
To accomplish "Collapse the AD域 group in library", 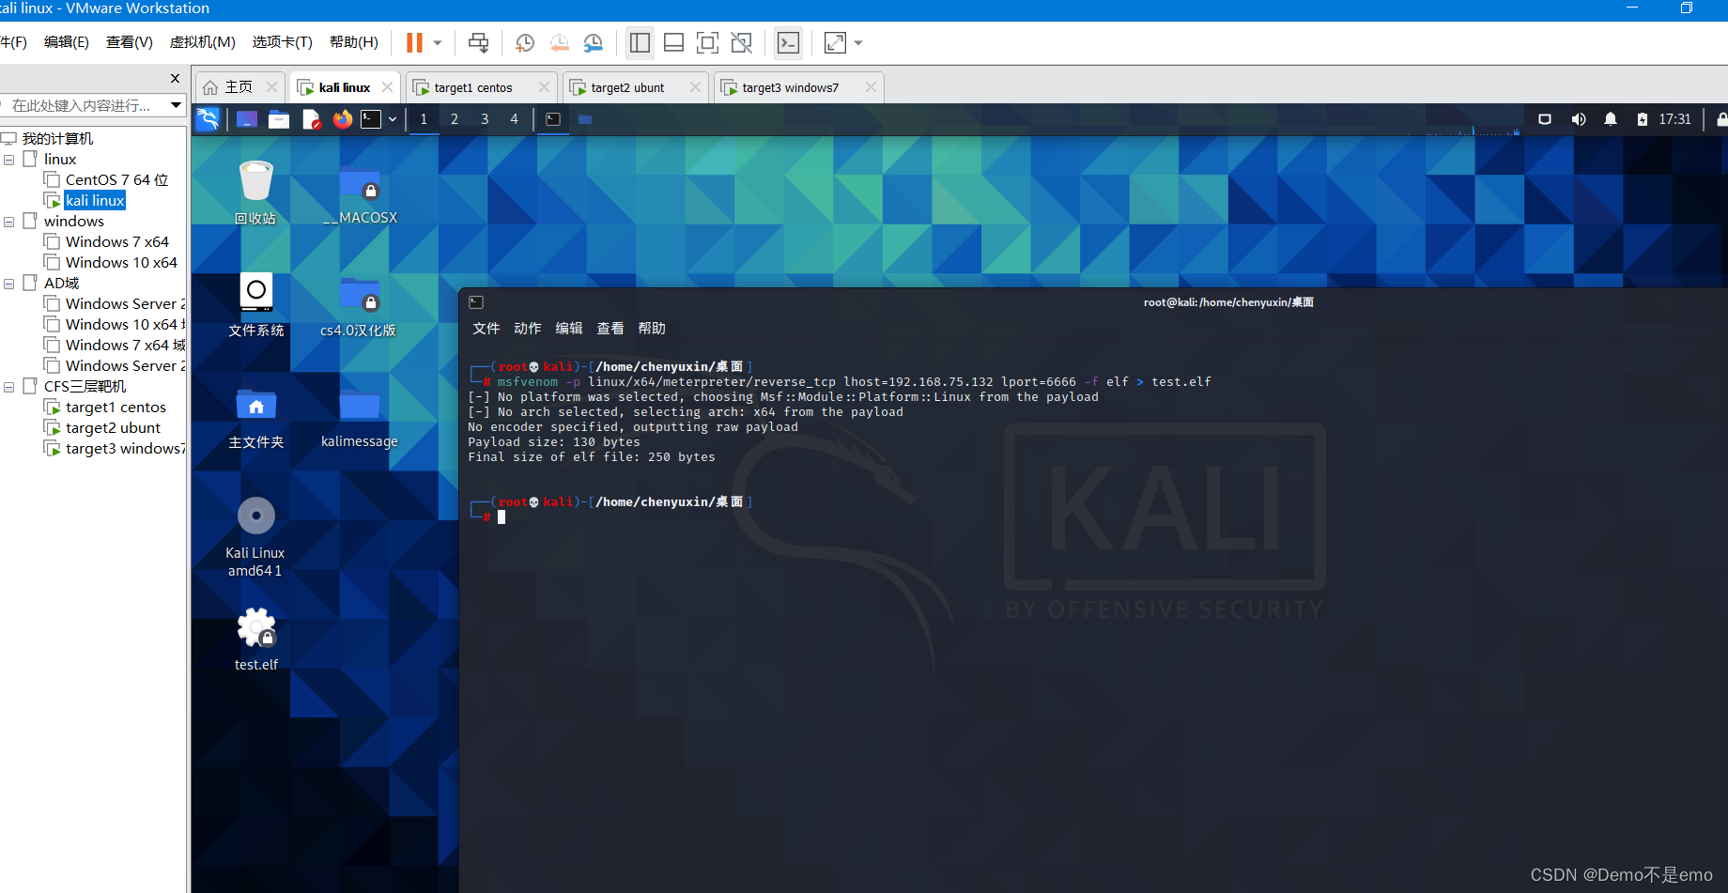I will [9, 284].
